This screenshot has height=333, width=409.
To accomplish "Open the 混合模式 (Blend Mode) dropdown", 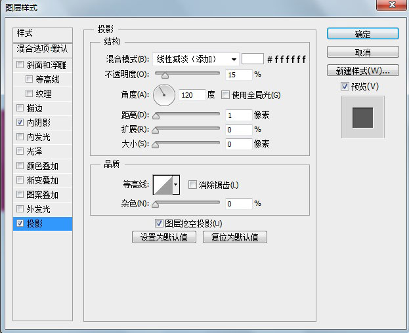I will coord(196,59).
